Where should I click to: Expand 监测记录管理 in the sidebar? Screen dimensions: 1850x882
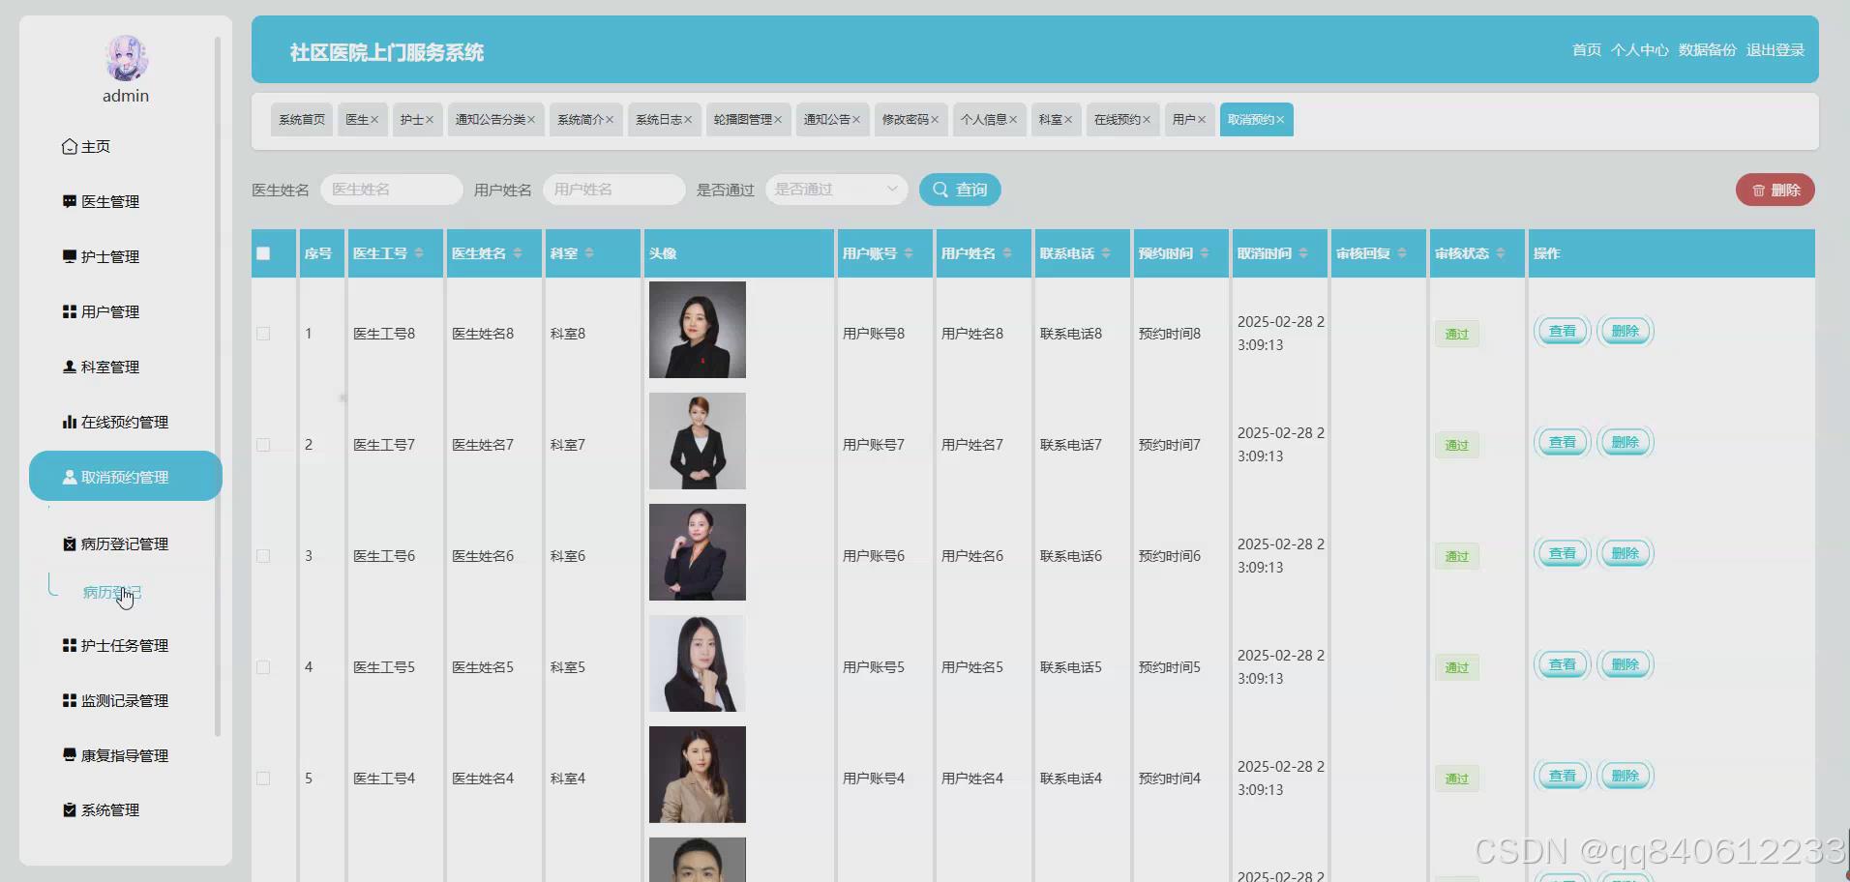pos(124,701)
